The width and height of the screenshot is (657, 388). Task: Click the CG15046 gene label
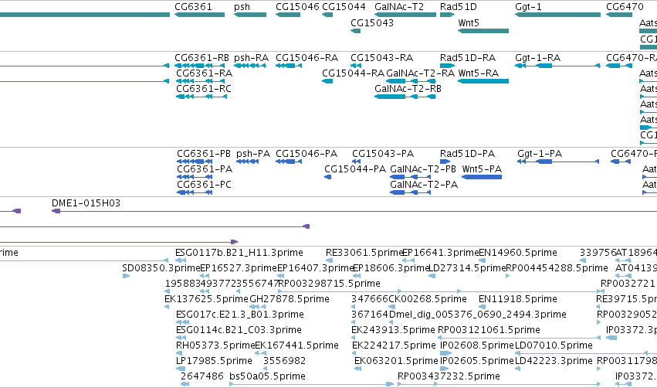(x=297, y=7)
